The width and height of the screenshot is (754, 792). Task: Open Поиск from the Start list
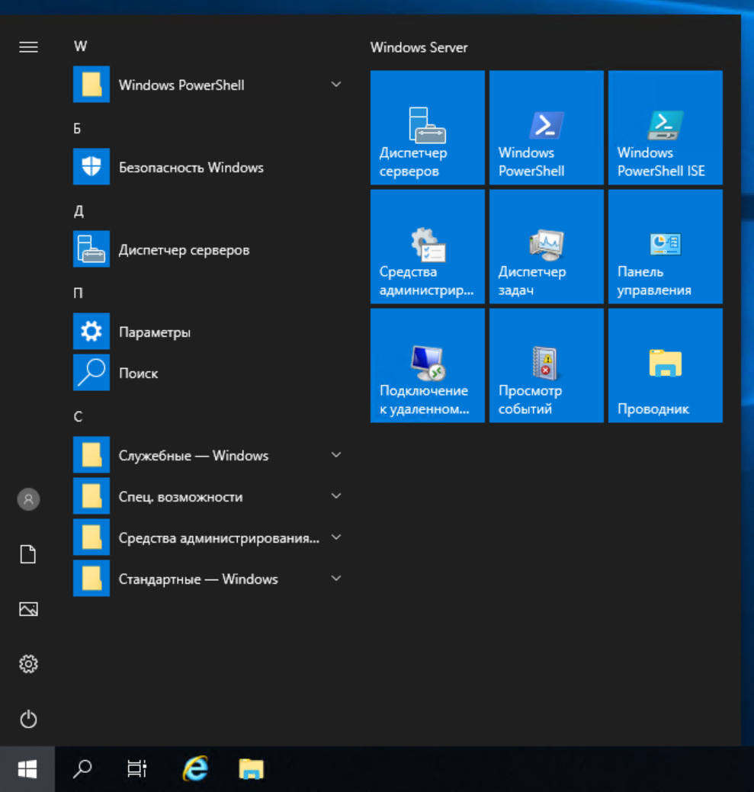pyautogui.click(x=138, y=373)
